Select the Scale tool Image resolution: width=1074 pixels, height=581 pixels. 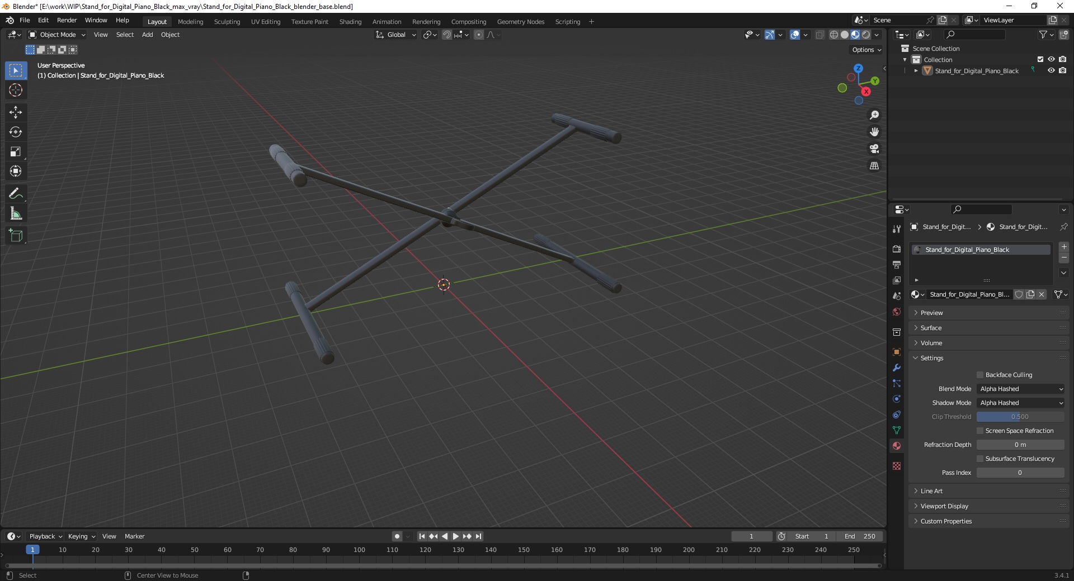pyautogui.click(x=16, y=151)
